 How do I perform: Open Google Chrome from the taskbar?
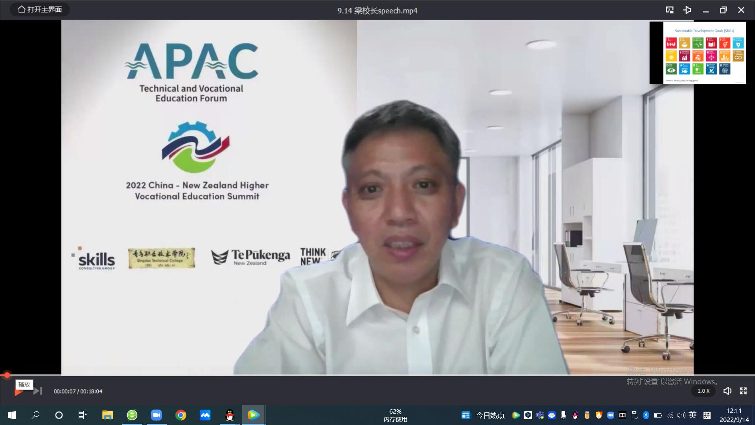[181, 415]
